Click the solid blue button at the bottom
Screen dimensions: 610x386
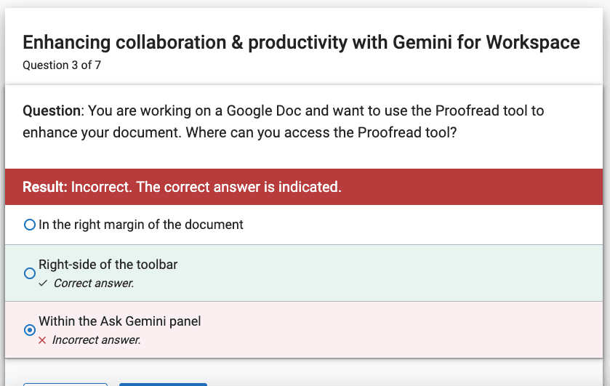point(163,385)
